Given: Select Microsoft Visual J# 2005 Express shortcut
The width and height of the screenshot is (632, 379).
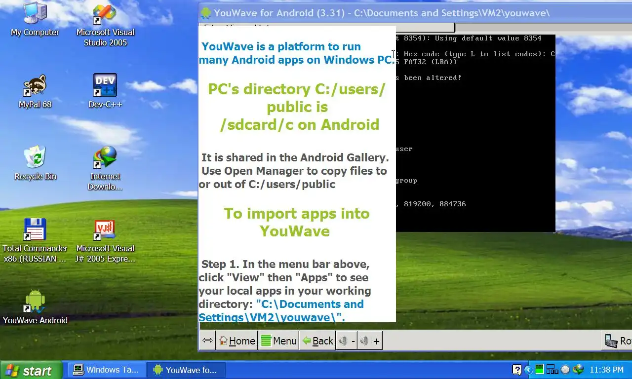Looking at the screenshot, I should click(105, 241).
